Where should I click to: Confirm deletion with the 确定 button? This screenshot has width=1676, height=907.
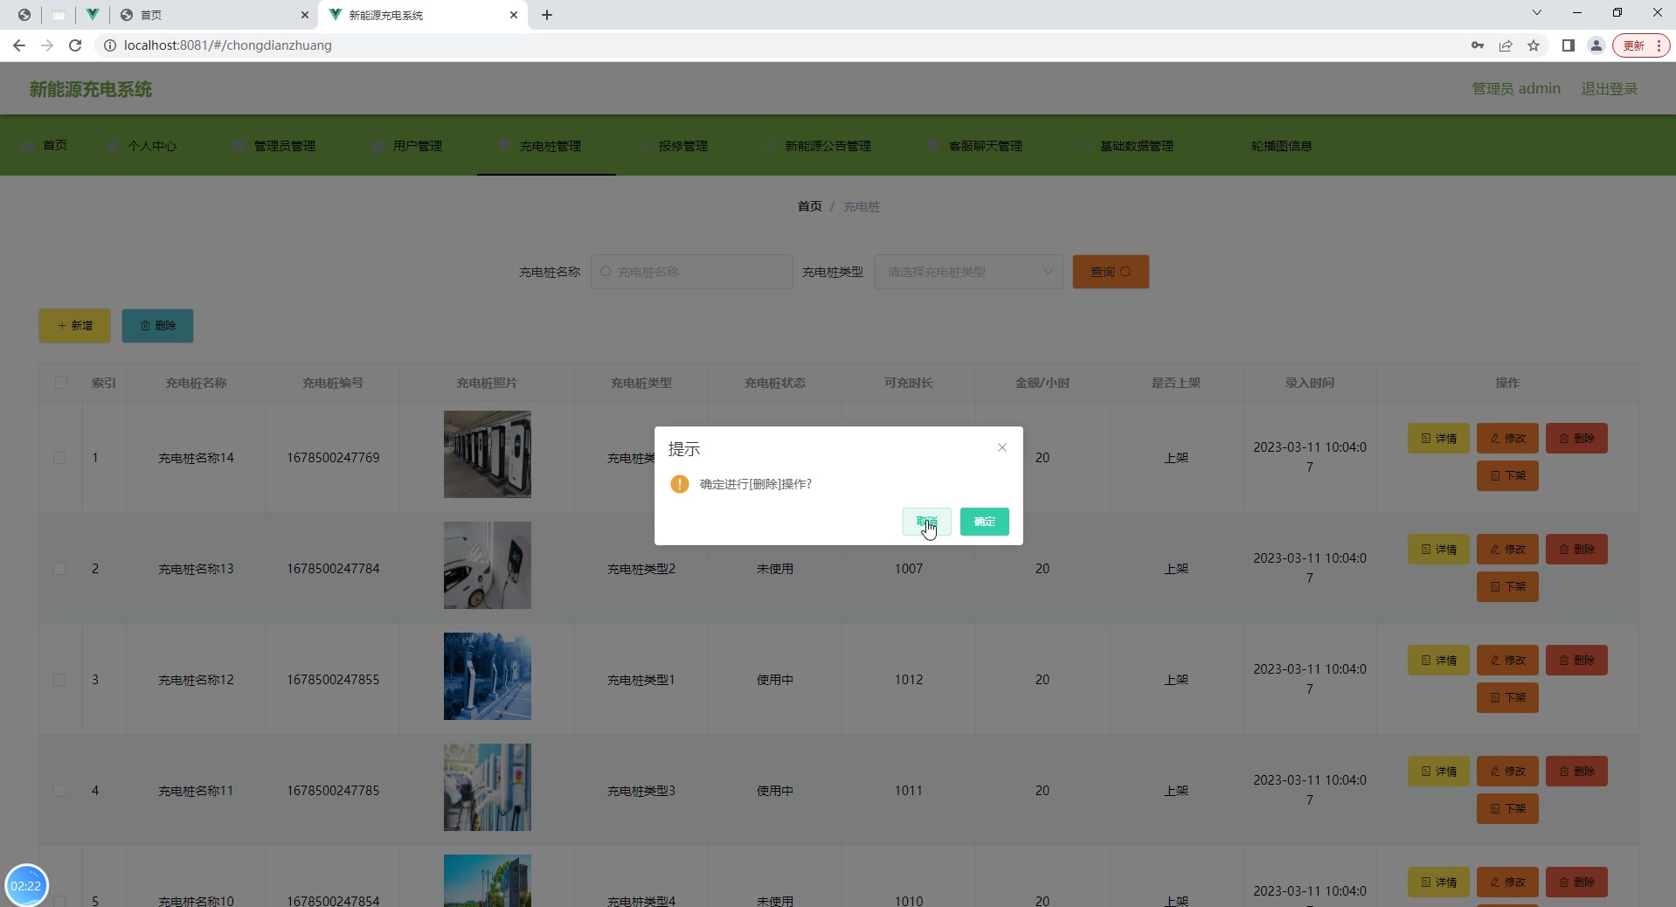(x=985, y=522)
